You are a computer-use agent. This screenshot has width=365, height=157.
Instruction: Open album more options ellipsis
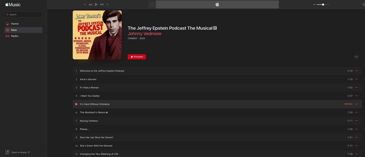[356, 57]
